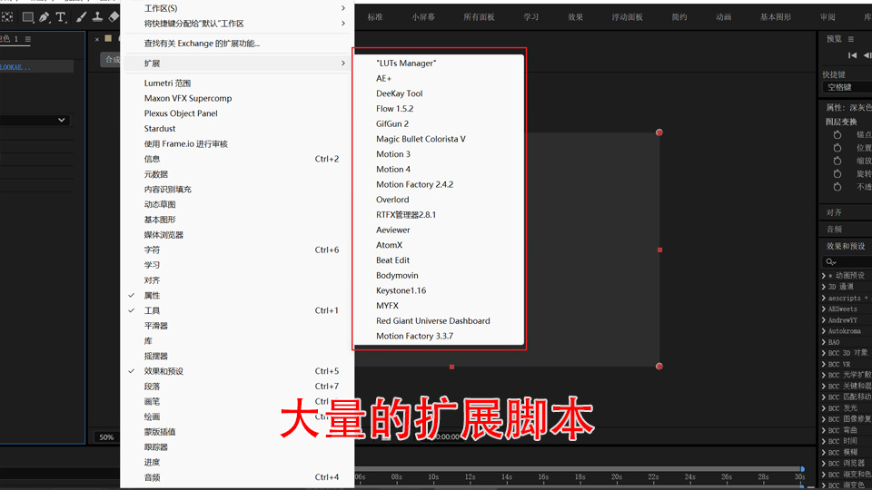Choose the Clone Stamp tool
This screenshot has width=872, height=490.
(97, 16)
